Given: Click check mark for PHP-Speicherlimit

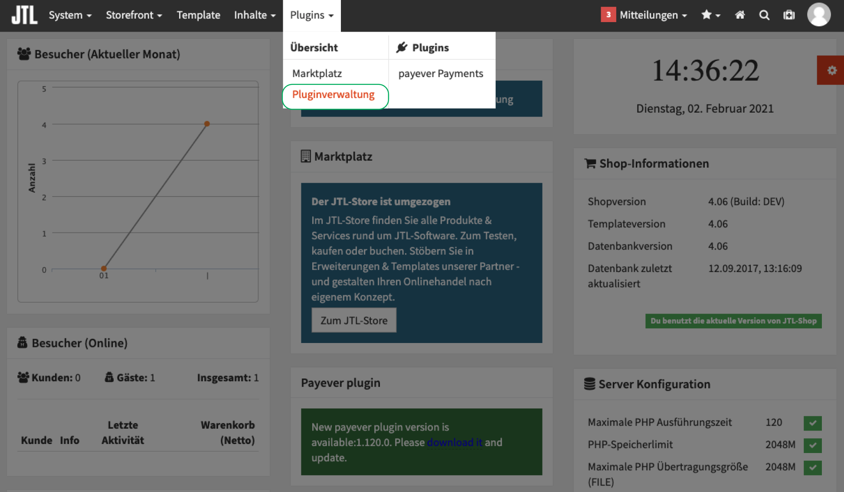Looking at the screenshot, I should pyautogui.click(x=812, y=445).
